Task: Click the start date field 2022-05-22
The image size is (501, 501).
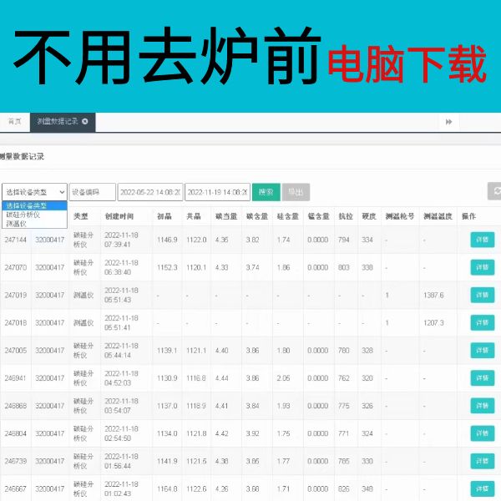Action: (x=149, y=192)
